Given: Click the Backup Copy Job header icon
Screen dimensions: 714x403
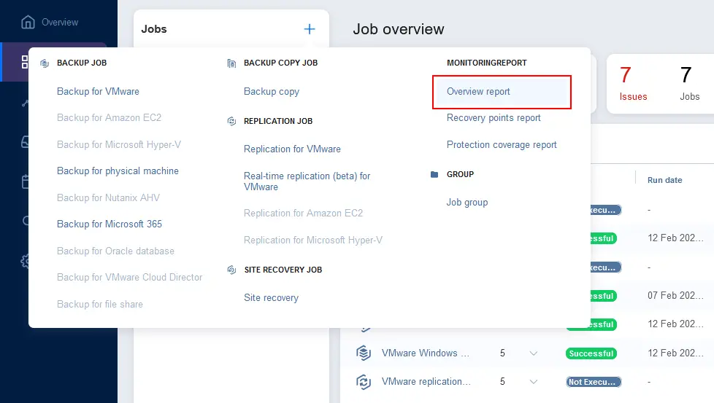Looking at the screenshot, I should click(231, 63).
